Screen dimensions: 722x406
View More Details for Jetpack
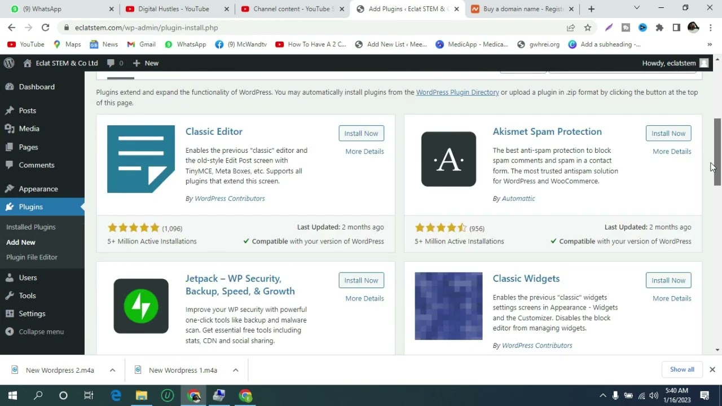pos(364,299)
